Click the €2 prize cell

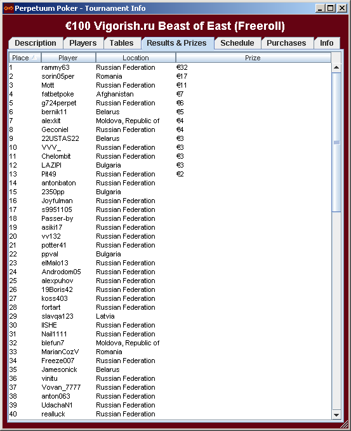(180, 174)
